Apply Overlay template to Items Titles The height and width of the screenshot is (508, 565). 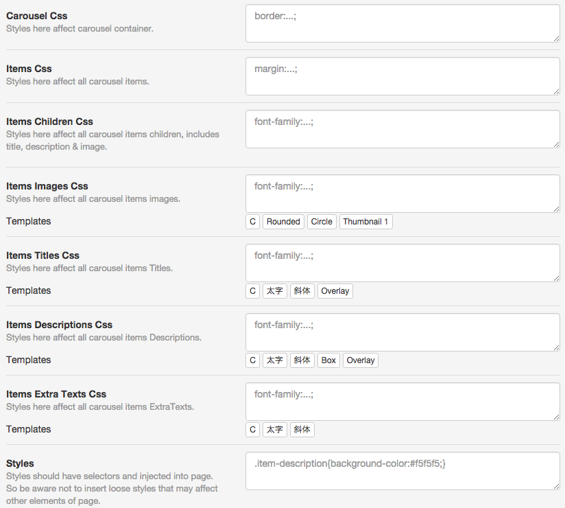click(x=335, y=291)
